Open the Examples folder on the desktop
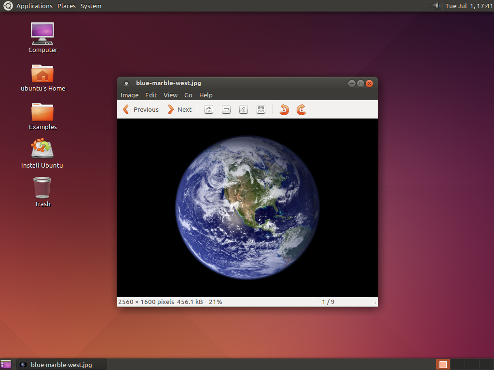Viewport: 494px width, 370px height. tap(42, 112)
